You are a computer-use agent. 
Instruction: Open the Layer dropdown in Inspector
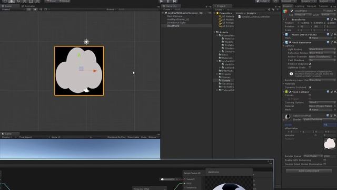pos(328,15)
